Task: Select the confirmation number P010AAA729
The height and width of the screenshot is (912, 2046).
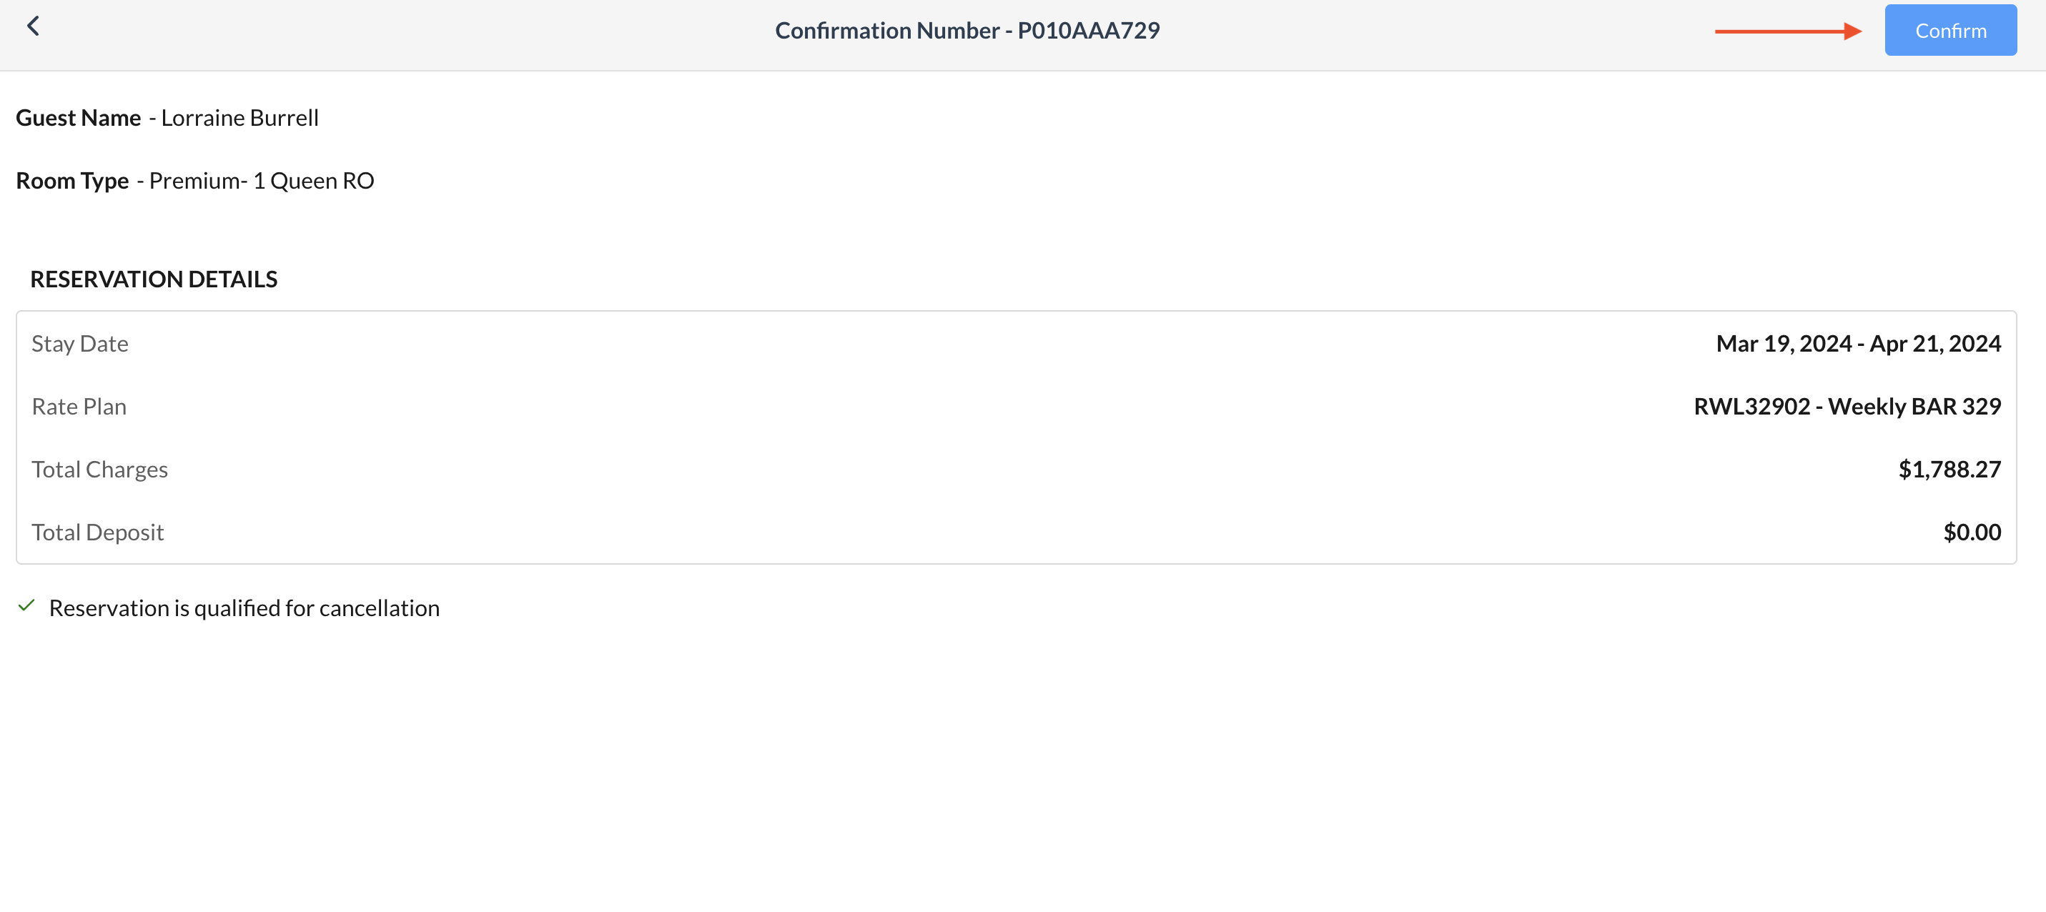Action: [1088, 30]
